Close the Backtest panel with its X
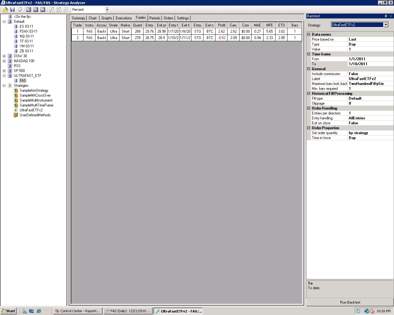Image resolution: width=394 pixels, height=315 pixels. tap(391, 16)
